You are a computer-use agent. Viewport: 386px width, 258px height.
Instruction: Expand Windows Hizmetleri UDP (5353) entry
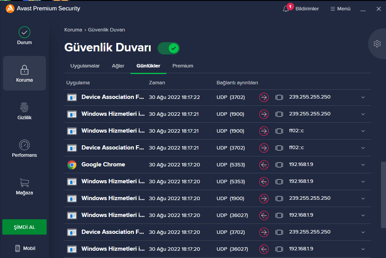pyautogui.click(x=363, y=182)
